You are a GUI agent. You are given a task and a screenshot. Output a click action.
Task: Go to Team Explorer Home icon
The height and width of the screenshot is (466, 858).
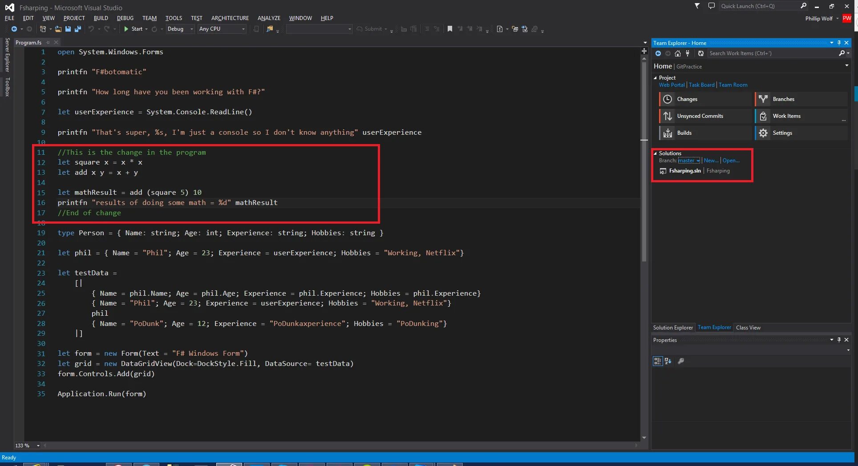pyautogui.click(x=678, y=53)
